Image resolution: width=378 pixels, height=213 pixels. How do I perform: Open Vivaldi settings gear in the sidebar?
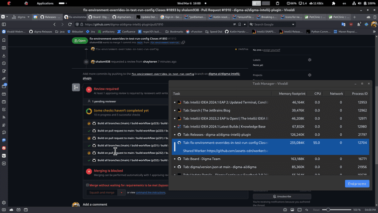coord(4,203)
